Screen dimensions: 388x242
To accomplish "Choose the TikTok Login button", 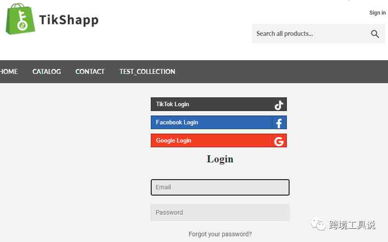I will 219,104.
